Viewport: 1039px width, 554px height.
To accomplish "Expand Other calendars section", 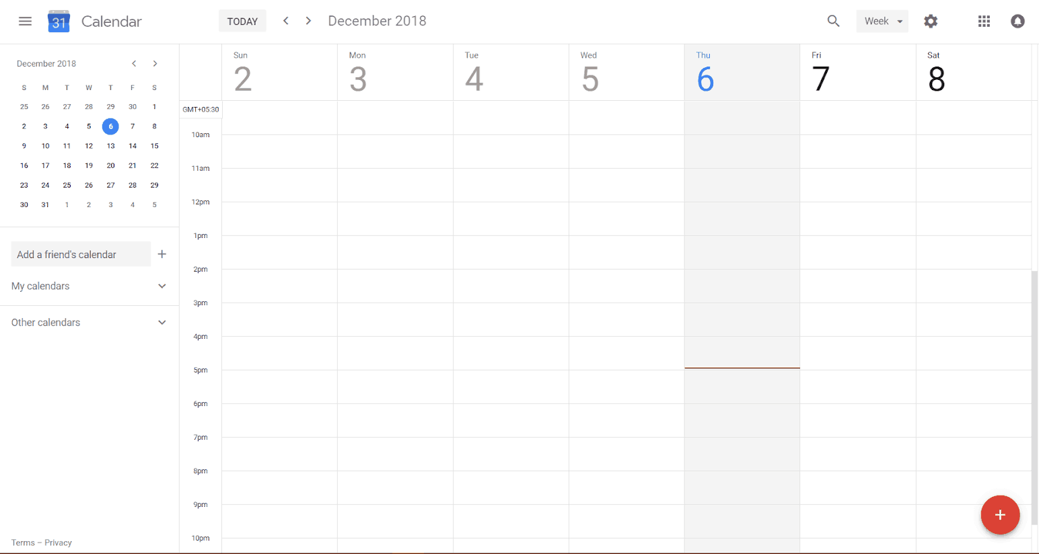I will [x=162, y=322].
